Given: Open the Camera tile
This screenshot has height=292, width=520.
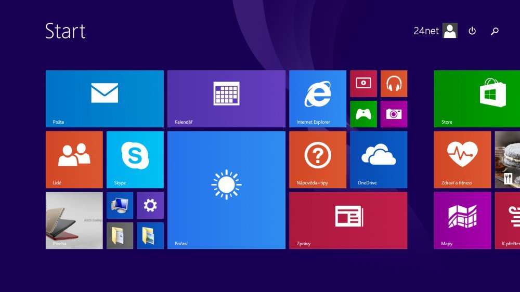Looking at the screenshot, I should coord(394,114).
